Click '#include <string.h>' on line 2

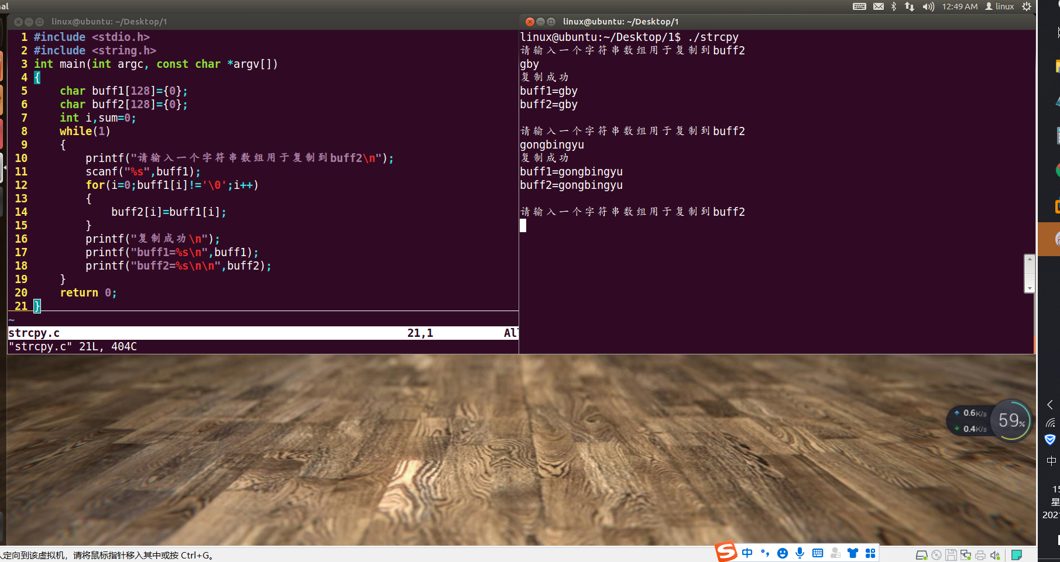coord(95,50)
